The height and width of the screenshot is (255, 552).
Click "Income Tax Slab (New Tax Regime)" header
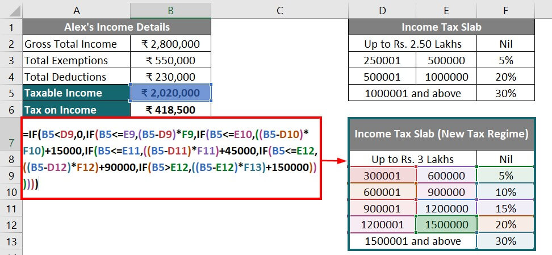tap(441, 134)
